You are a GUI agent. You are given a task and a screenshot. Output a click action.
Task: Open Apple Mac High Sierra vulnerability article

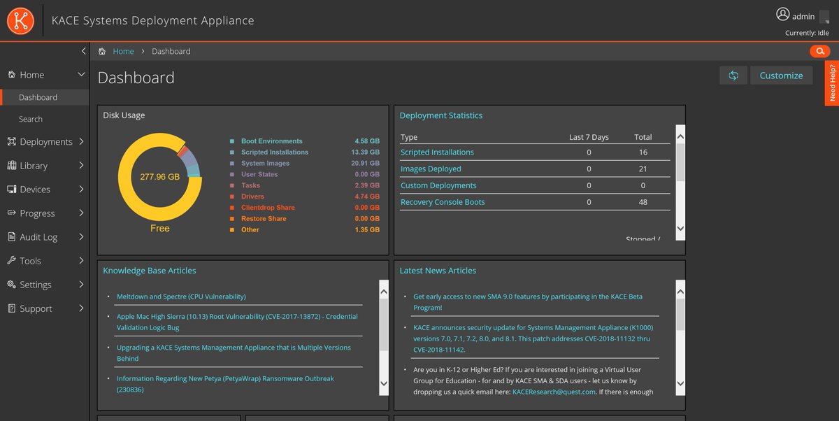pos(237,322)
